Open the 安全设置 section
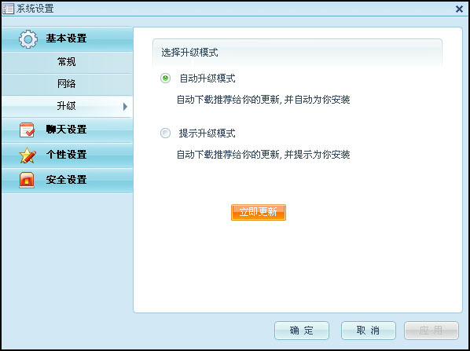The image size is (470, 351). point(67,181)
